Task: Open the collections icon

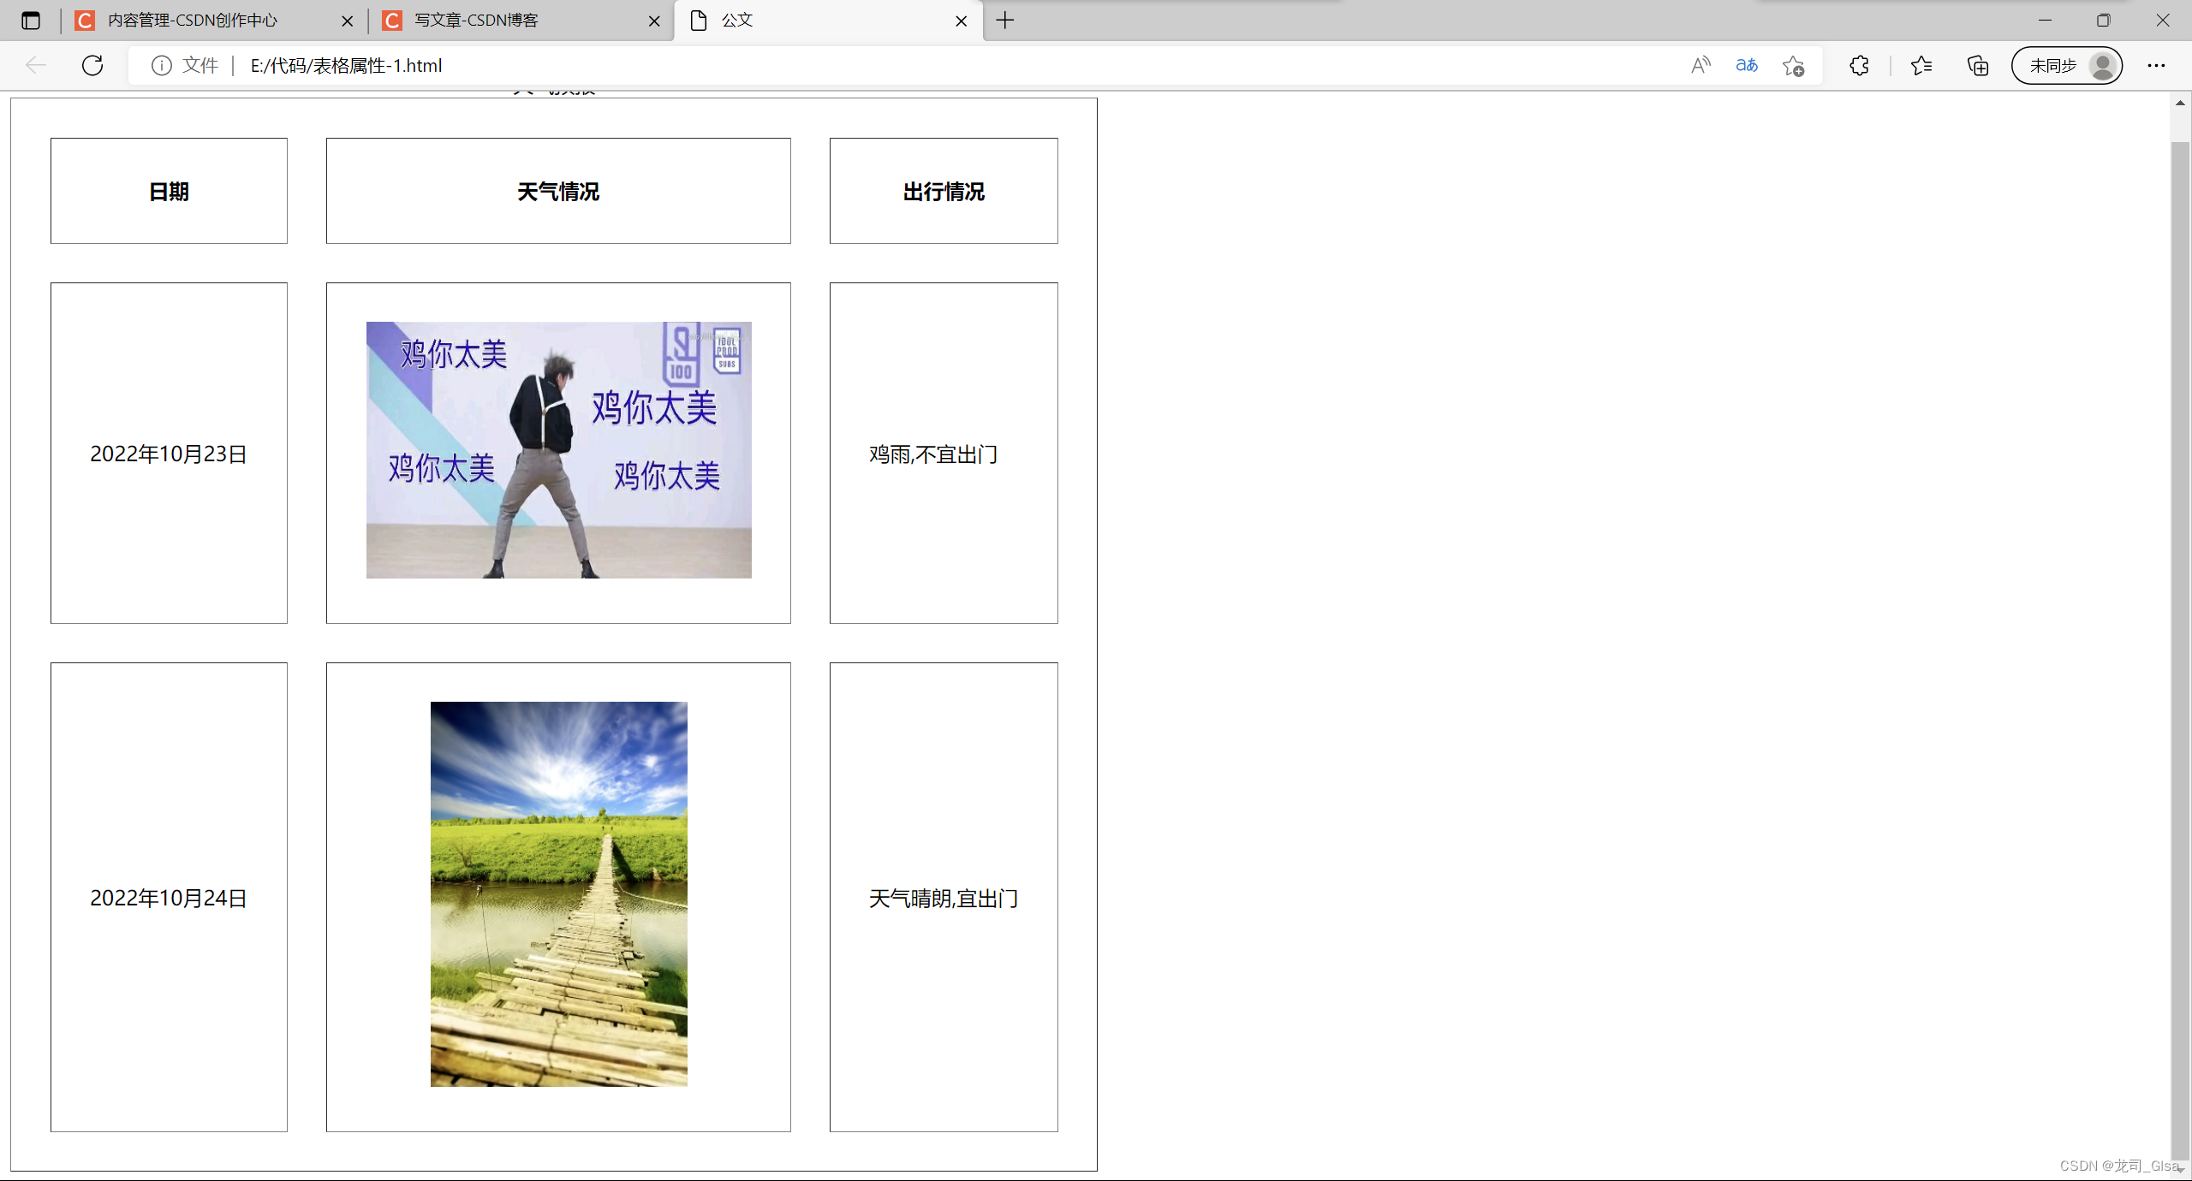Action: tap(1977, 65)
